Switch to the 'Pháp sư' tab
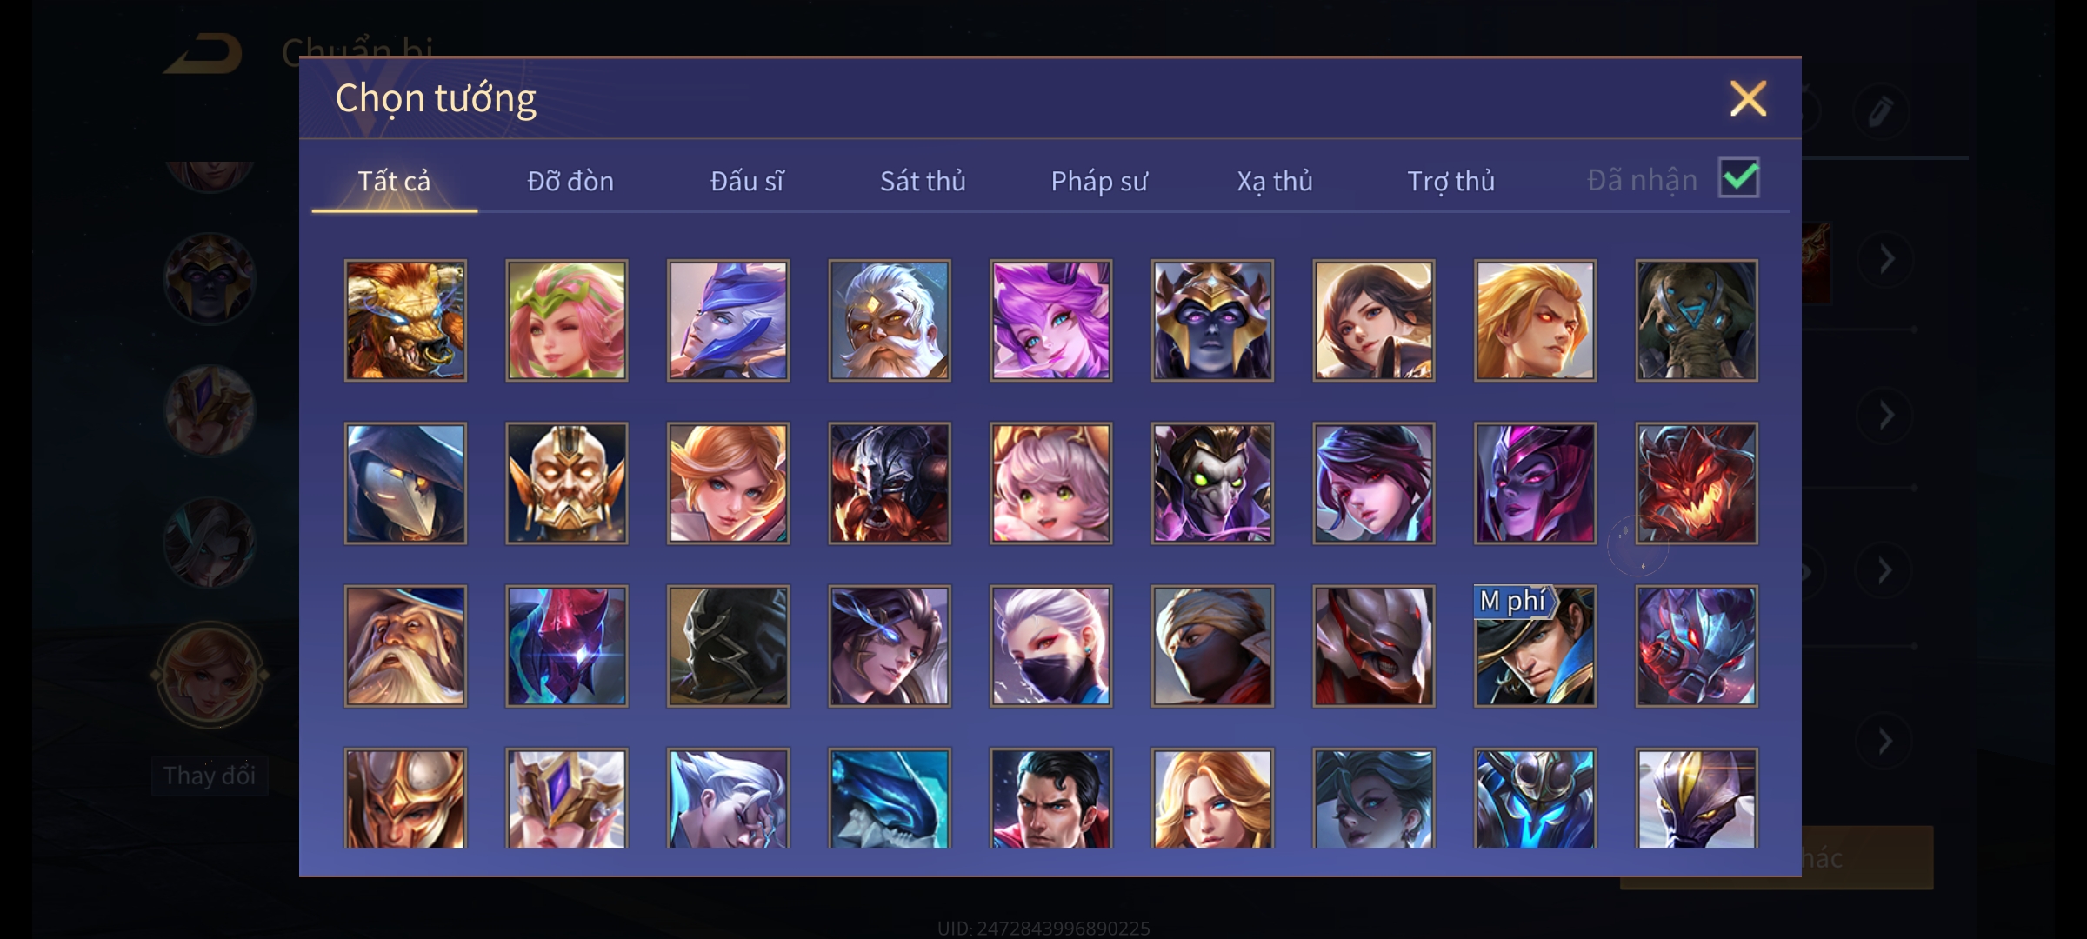 1099,181
